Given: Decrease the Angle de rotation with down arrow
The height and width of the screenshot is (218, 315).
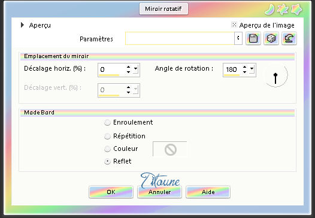Looking at the screenshot, I should (x=244, y=72).
